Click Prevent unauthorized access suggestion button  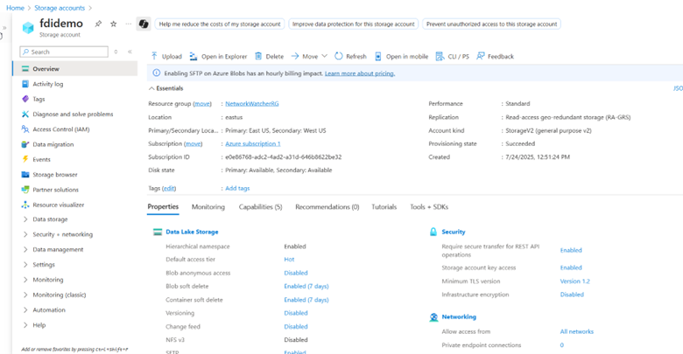pyautogui.click(x=491, y=24)
